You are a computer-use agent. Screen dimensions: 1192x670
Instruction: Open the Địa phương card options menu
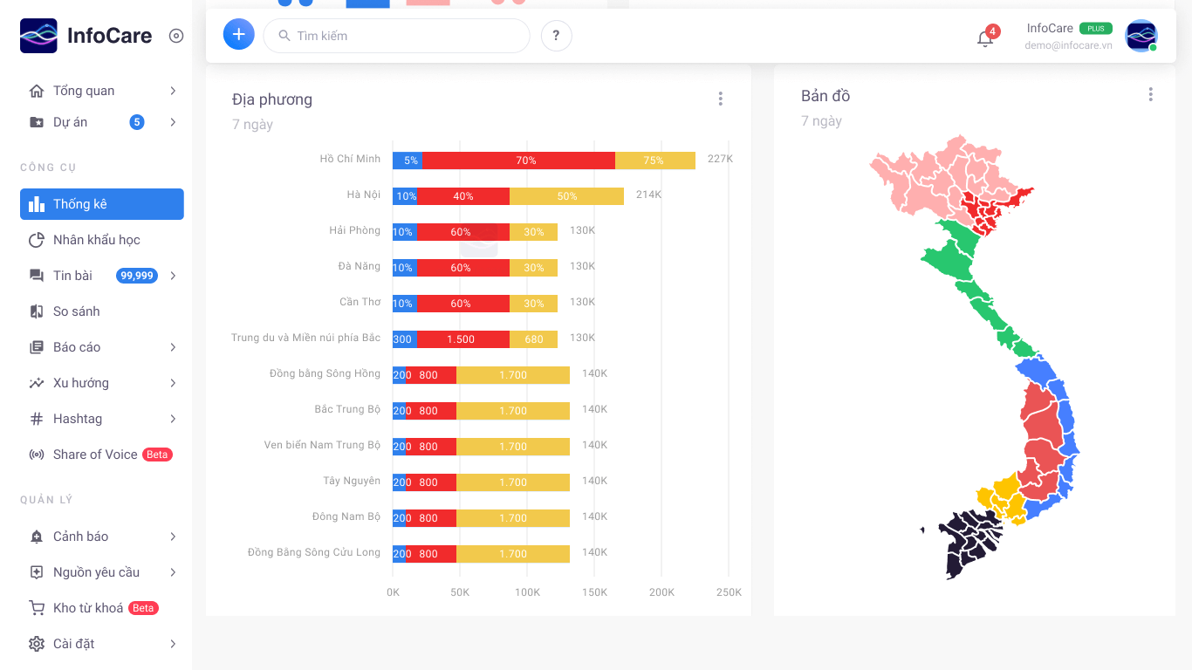[x=721, y=99]
